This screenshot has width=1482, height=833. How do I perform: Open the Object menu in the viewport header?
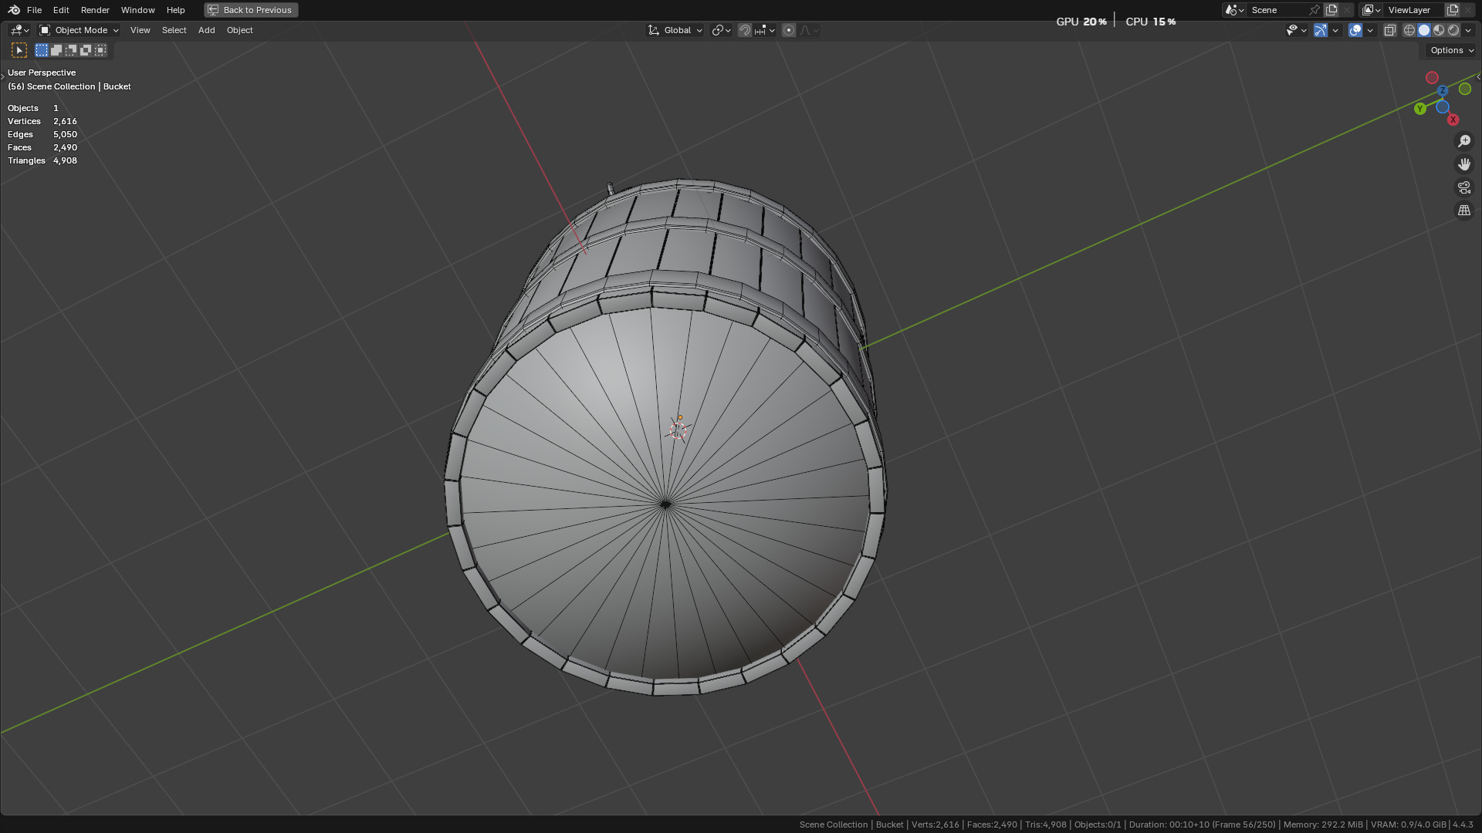pyautogui.click(x=239, y=30)
